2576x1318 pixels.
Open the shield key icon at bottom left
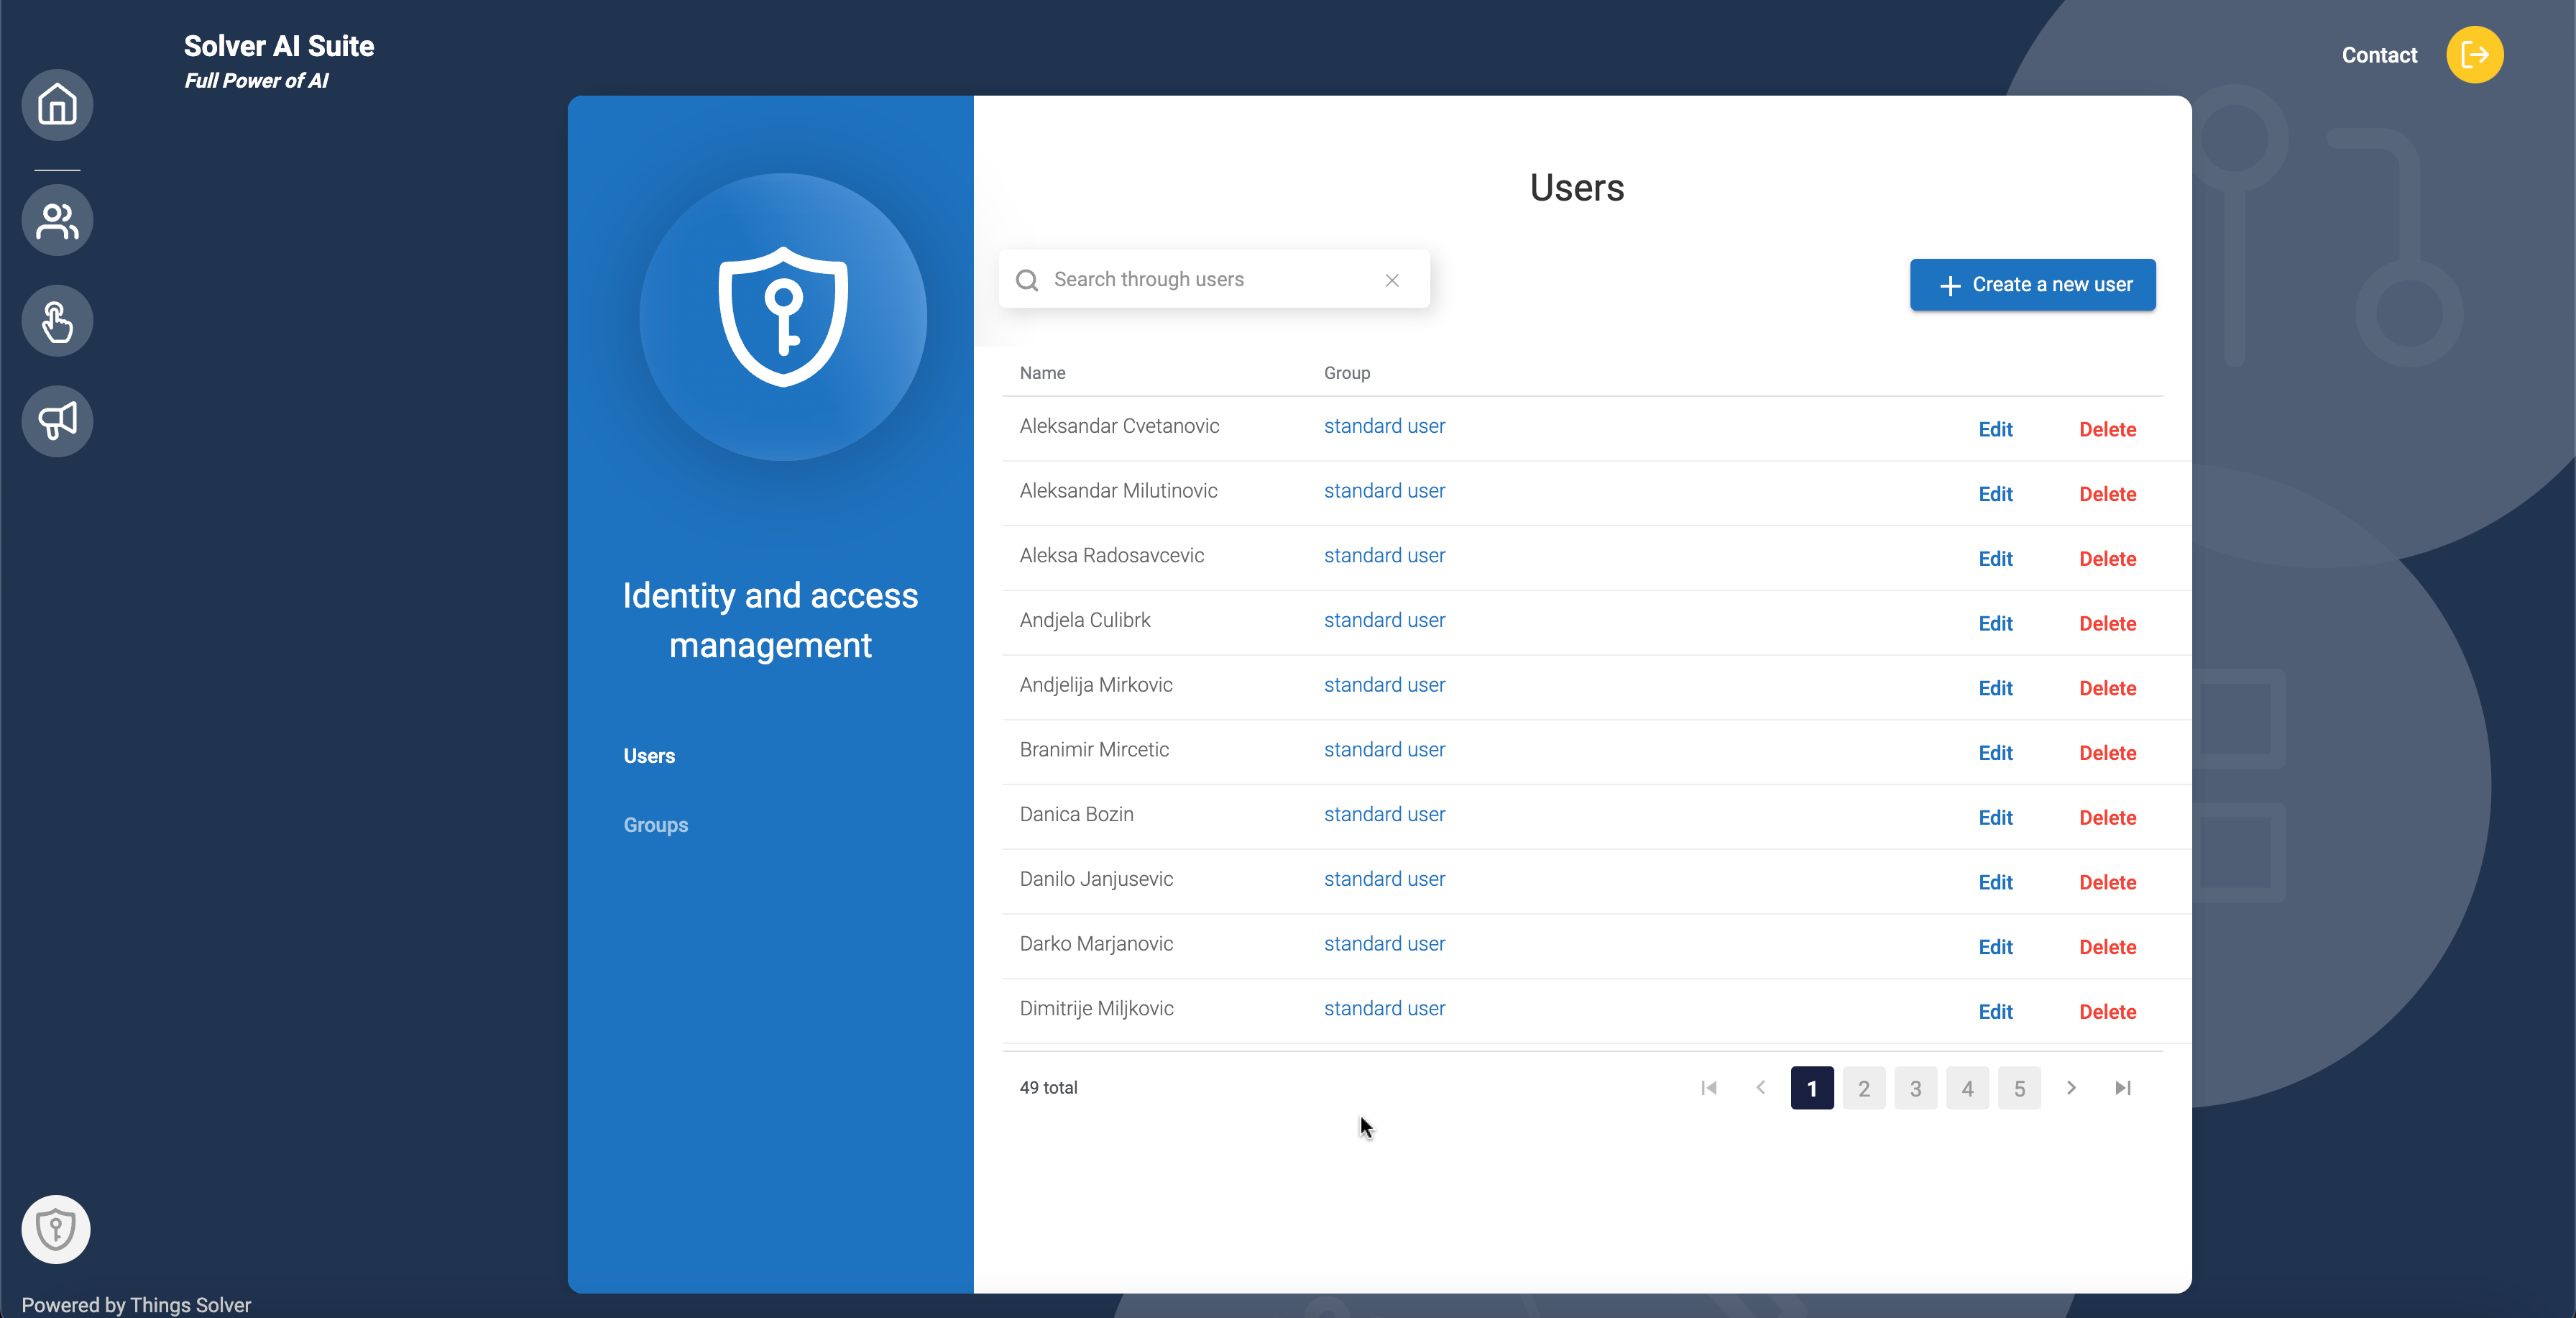(56, 1229)
